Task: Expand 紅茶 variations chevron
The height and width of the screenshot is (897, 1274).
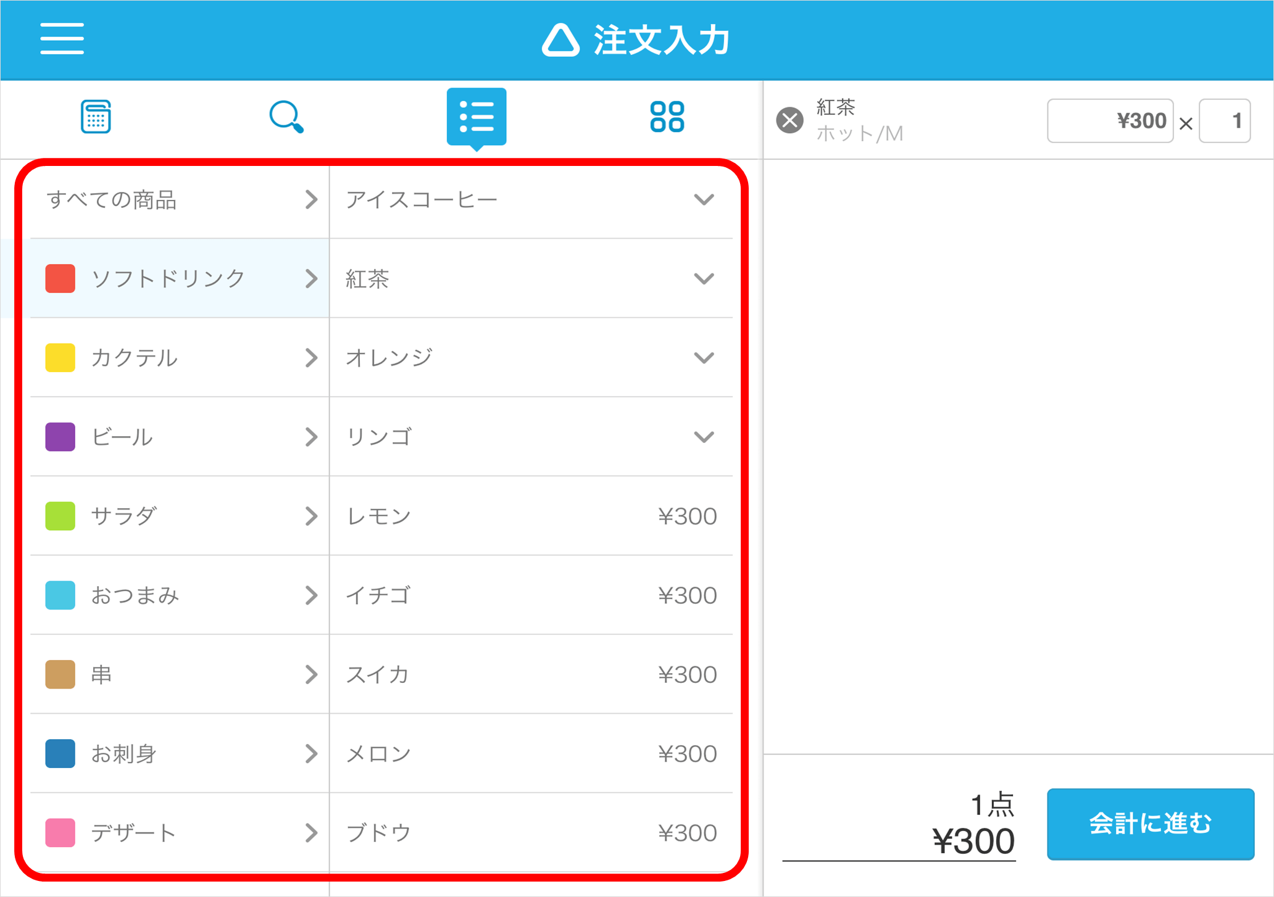Action: 704,279
